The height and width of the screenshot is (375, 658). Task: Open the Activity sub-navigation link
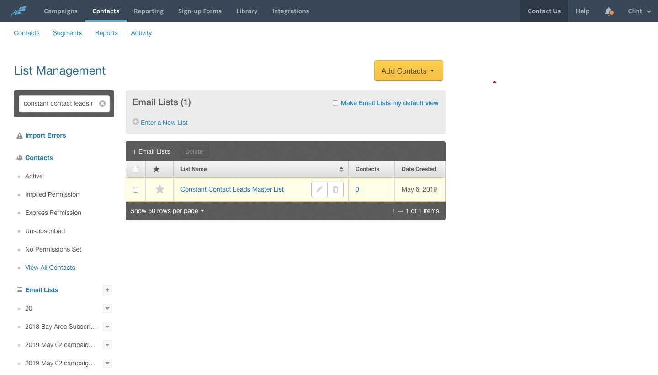[141, 33]
